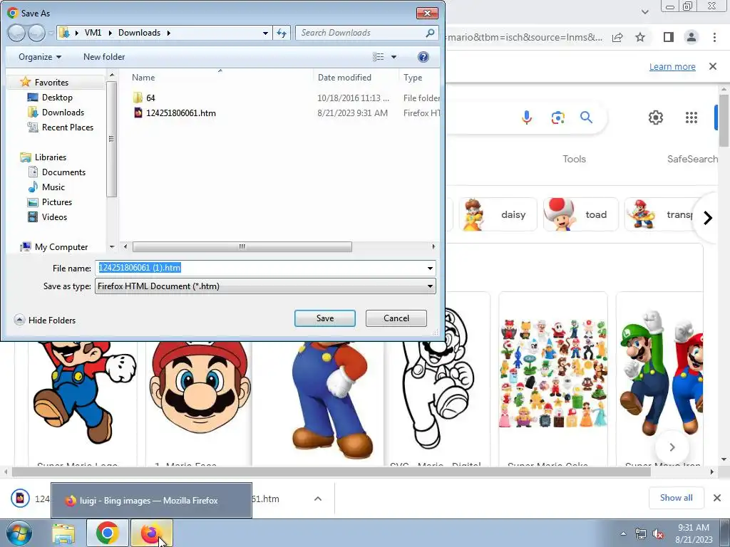Sort files by Name column
Viewport: 730px width, 547px height.
pyautogui.click(x=143, y=78)
